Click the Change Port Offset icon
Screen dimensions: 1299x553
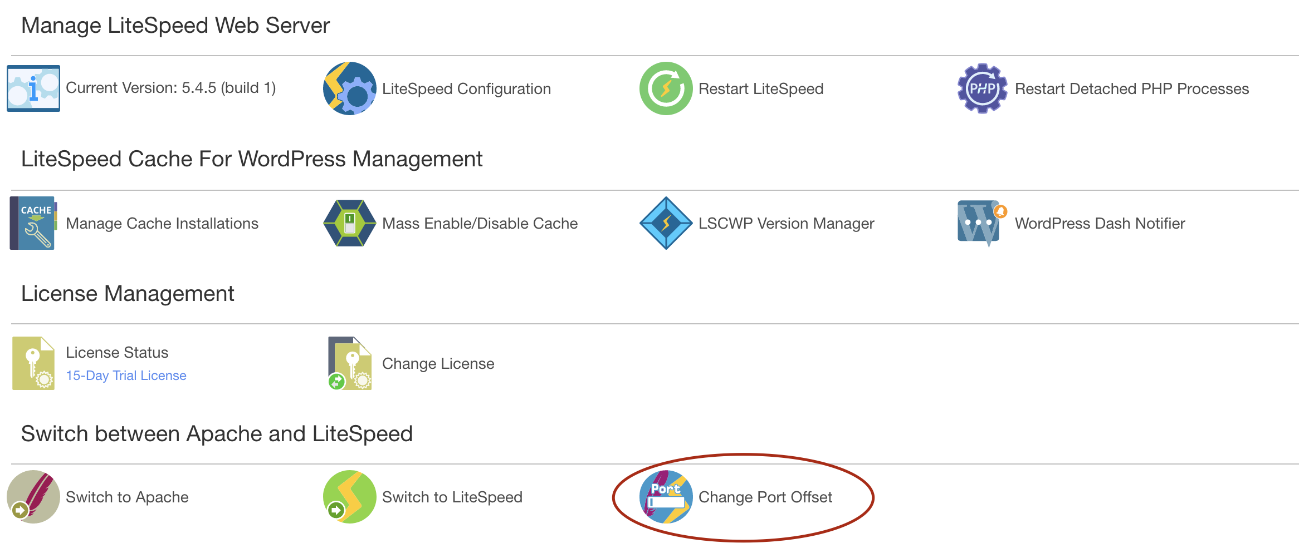pyautogui.click(x=666, y=497)
